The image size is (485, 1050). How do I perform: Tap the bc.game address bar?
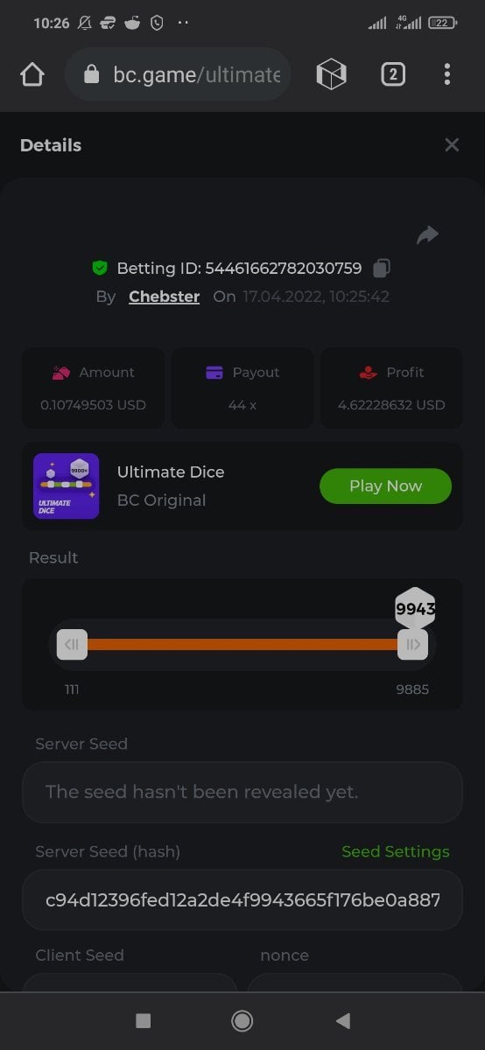(178, 74)
